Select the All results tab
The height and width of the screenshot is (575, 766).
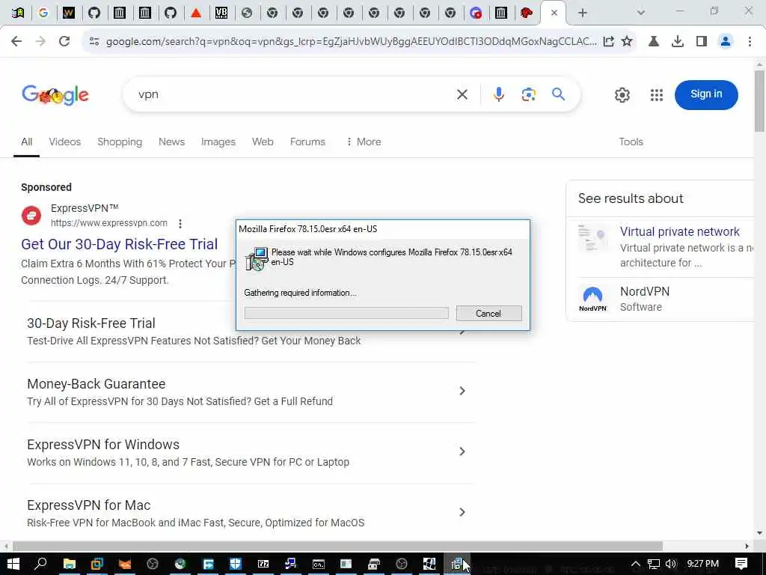26,142
